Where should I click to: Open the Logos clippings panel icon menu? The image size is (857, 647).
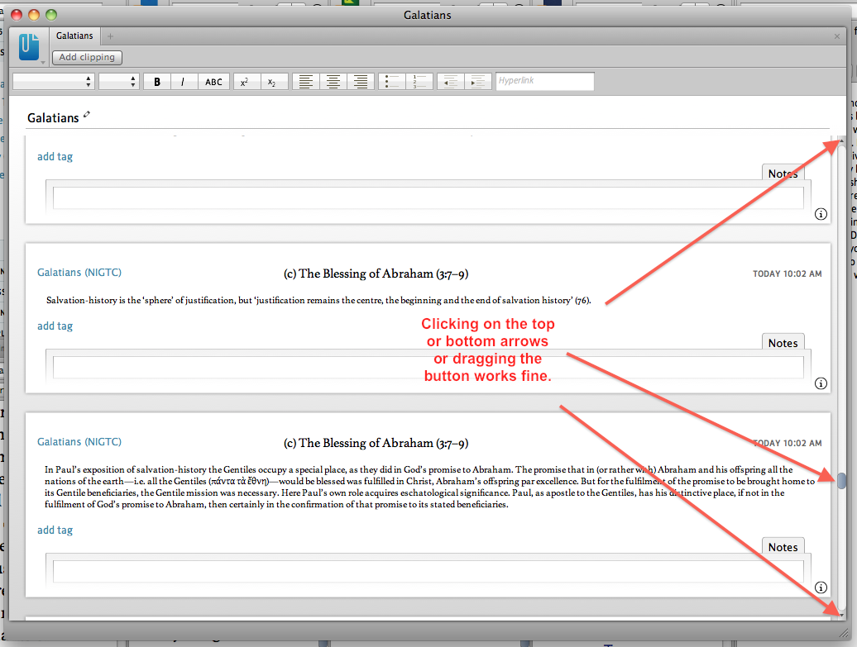pos(29,47)
